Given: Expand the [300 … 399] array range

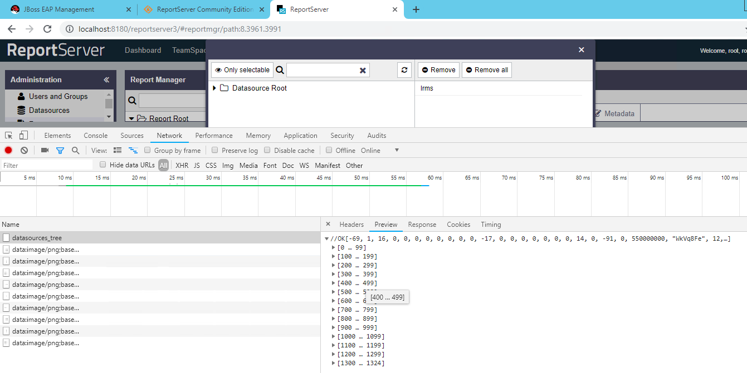Looking at the screenshot, I should [333, 274].
